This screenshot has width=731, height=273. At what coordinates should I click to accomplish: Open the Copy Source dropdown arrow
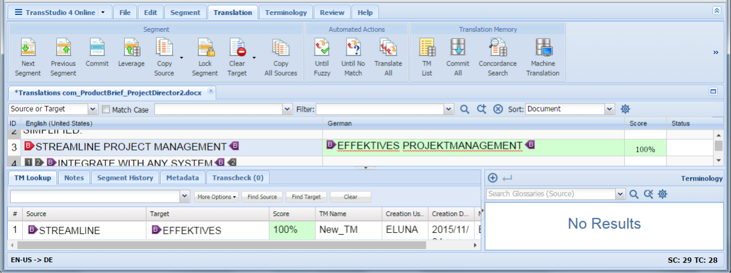(181, 59)
